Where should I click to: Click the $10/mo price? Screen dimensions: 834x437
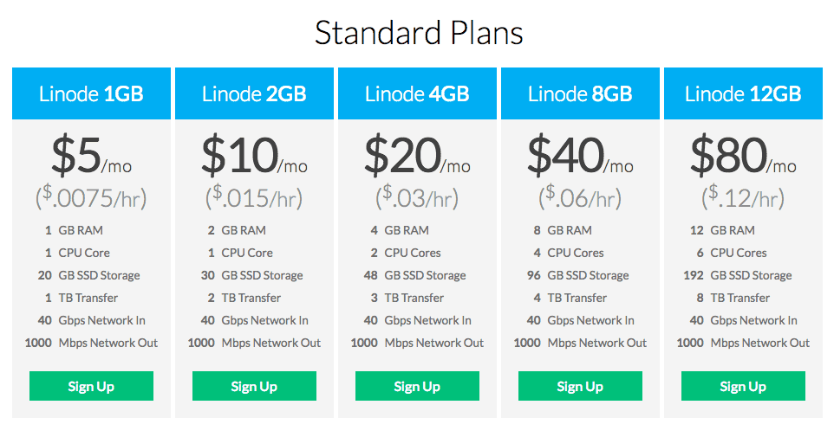(x=254, y=156)
